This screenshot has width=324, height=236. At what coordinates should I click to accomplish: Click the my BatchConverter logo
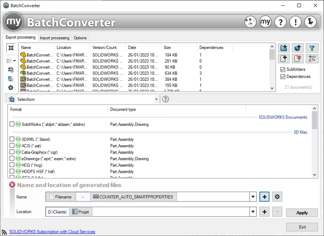click(x=14, y=22)
